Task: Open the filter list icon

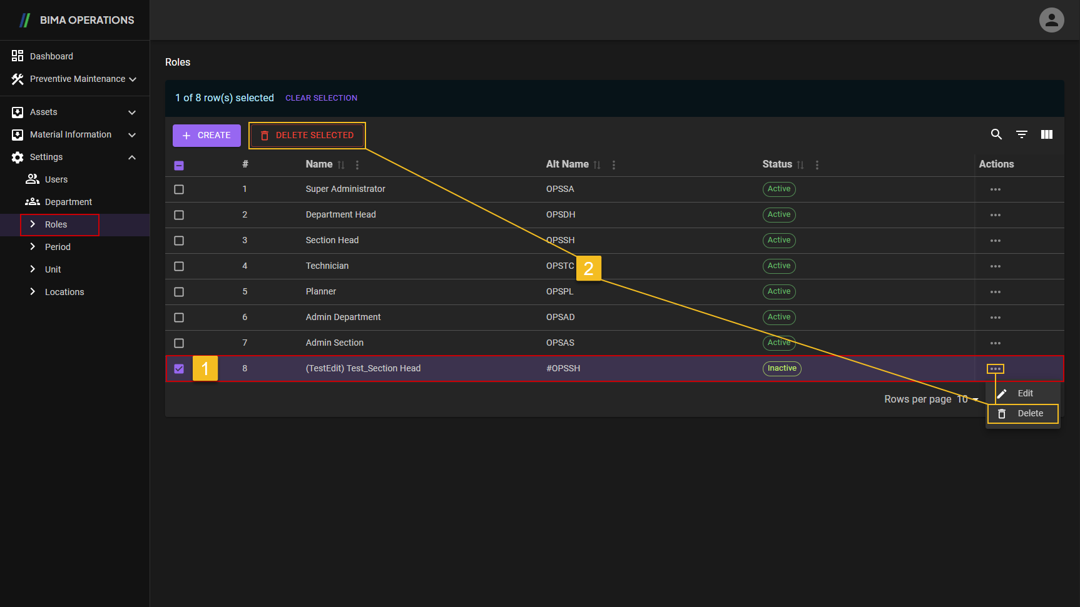Action: (x=1021, y=134)
